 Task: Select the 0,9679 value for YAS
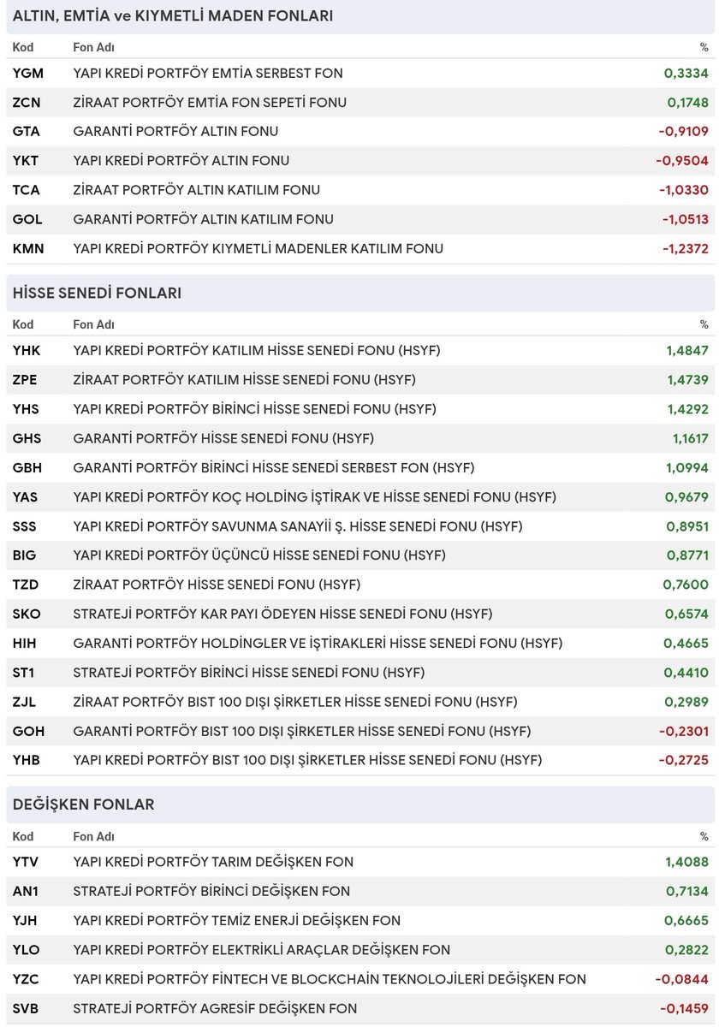[686, 496]
